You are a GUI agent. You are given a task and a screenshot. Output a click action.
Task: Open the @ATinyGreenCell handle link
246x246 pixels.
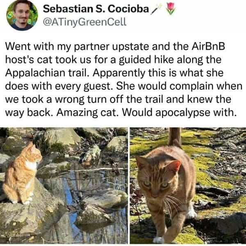click(84, 22)
